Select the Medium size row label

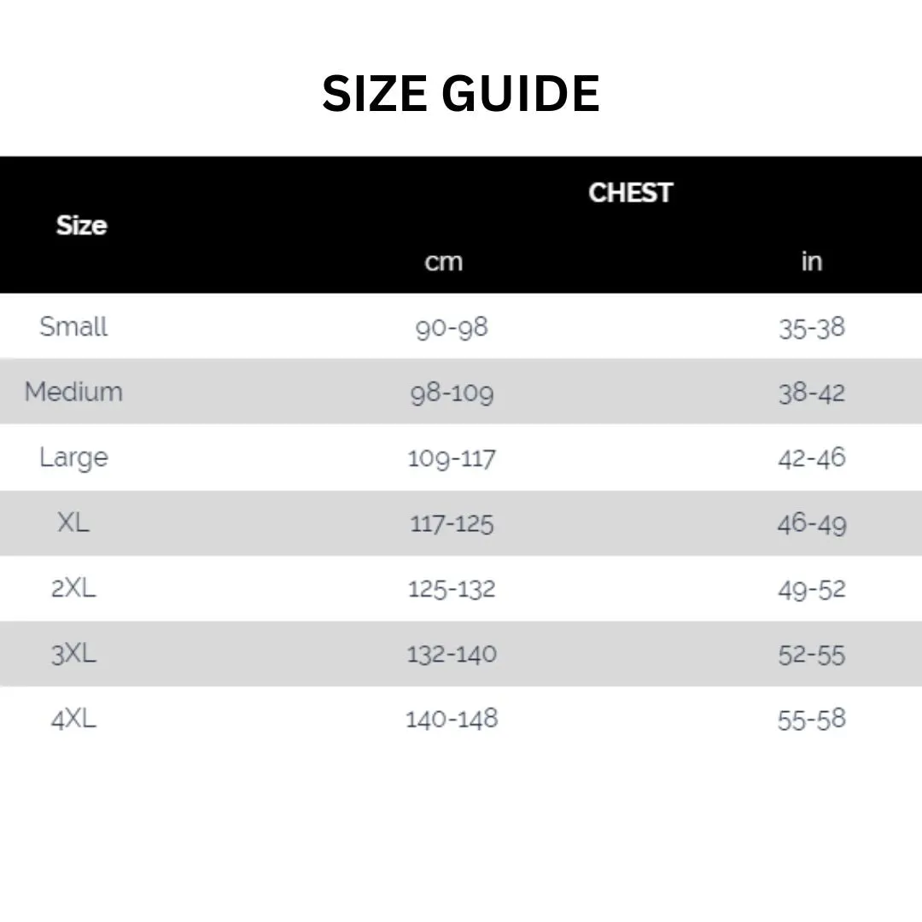pyautogui.click(x=73, y=392)
